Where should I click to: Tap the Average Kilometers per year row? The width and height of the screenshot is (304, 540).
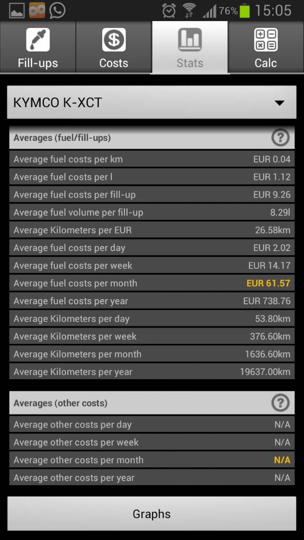click(152, 372)
